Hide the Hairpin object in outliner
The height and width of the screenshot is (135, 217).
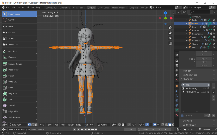214,30
